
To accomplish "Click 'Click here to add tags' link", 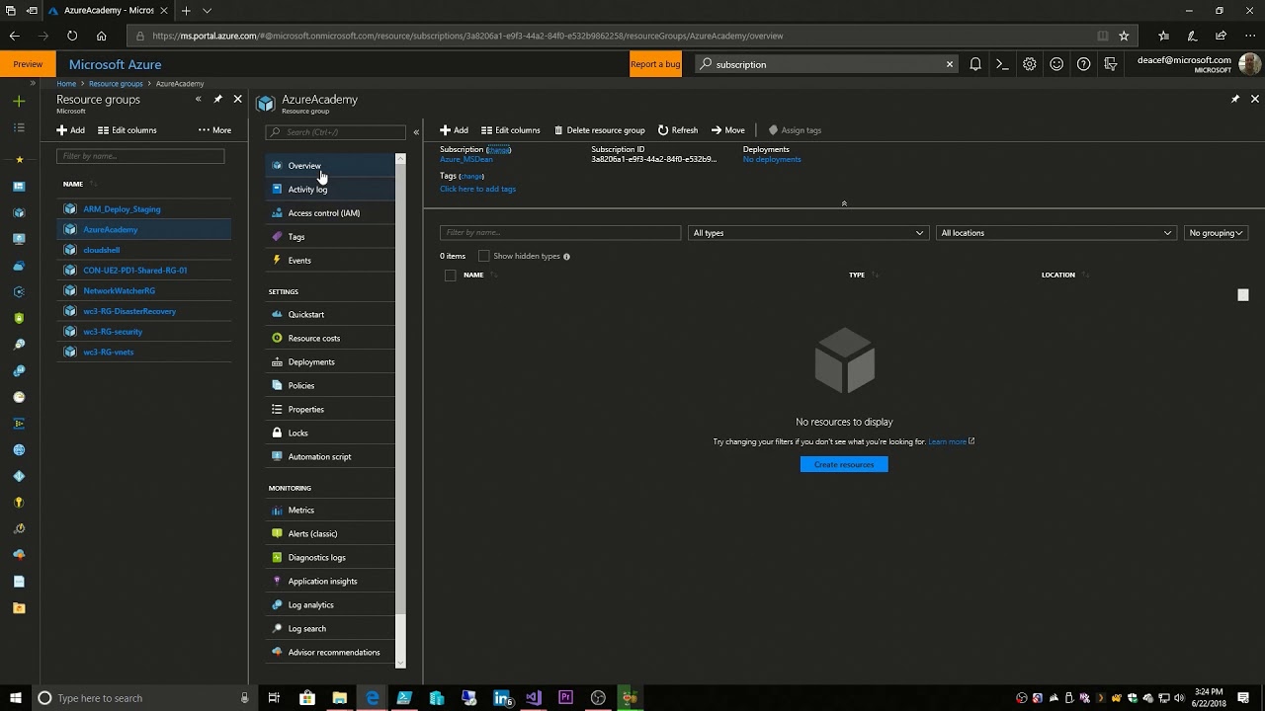I will (x=477, y=189).
